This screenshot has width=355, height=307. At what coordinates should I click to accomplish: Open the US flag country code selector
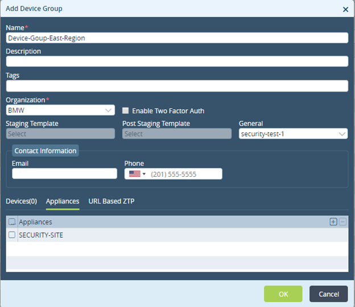137,174
